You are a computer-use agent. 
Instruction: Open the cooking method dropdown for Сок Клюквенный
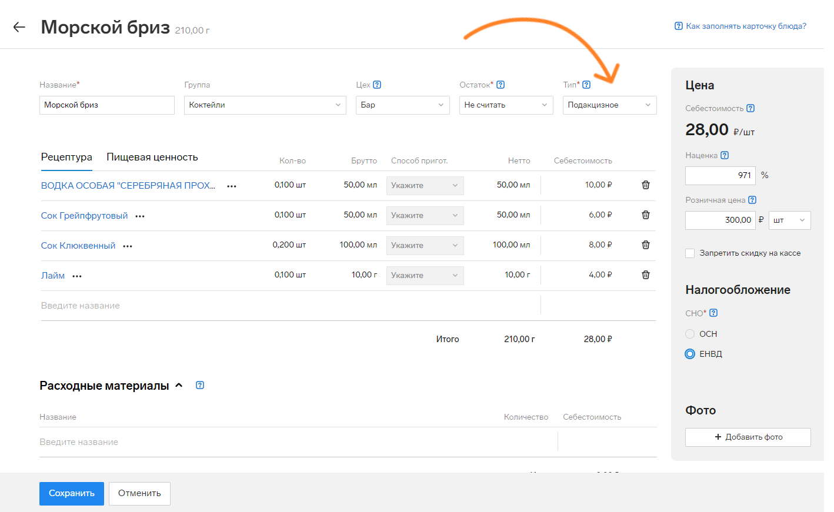tap(425, 246)
